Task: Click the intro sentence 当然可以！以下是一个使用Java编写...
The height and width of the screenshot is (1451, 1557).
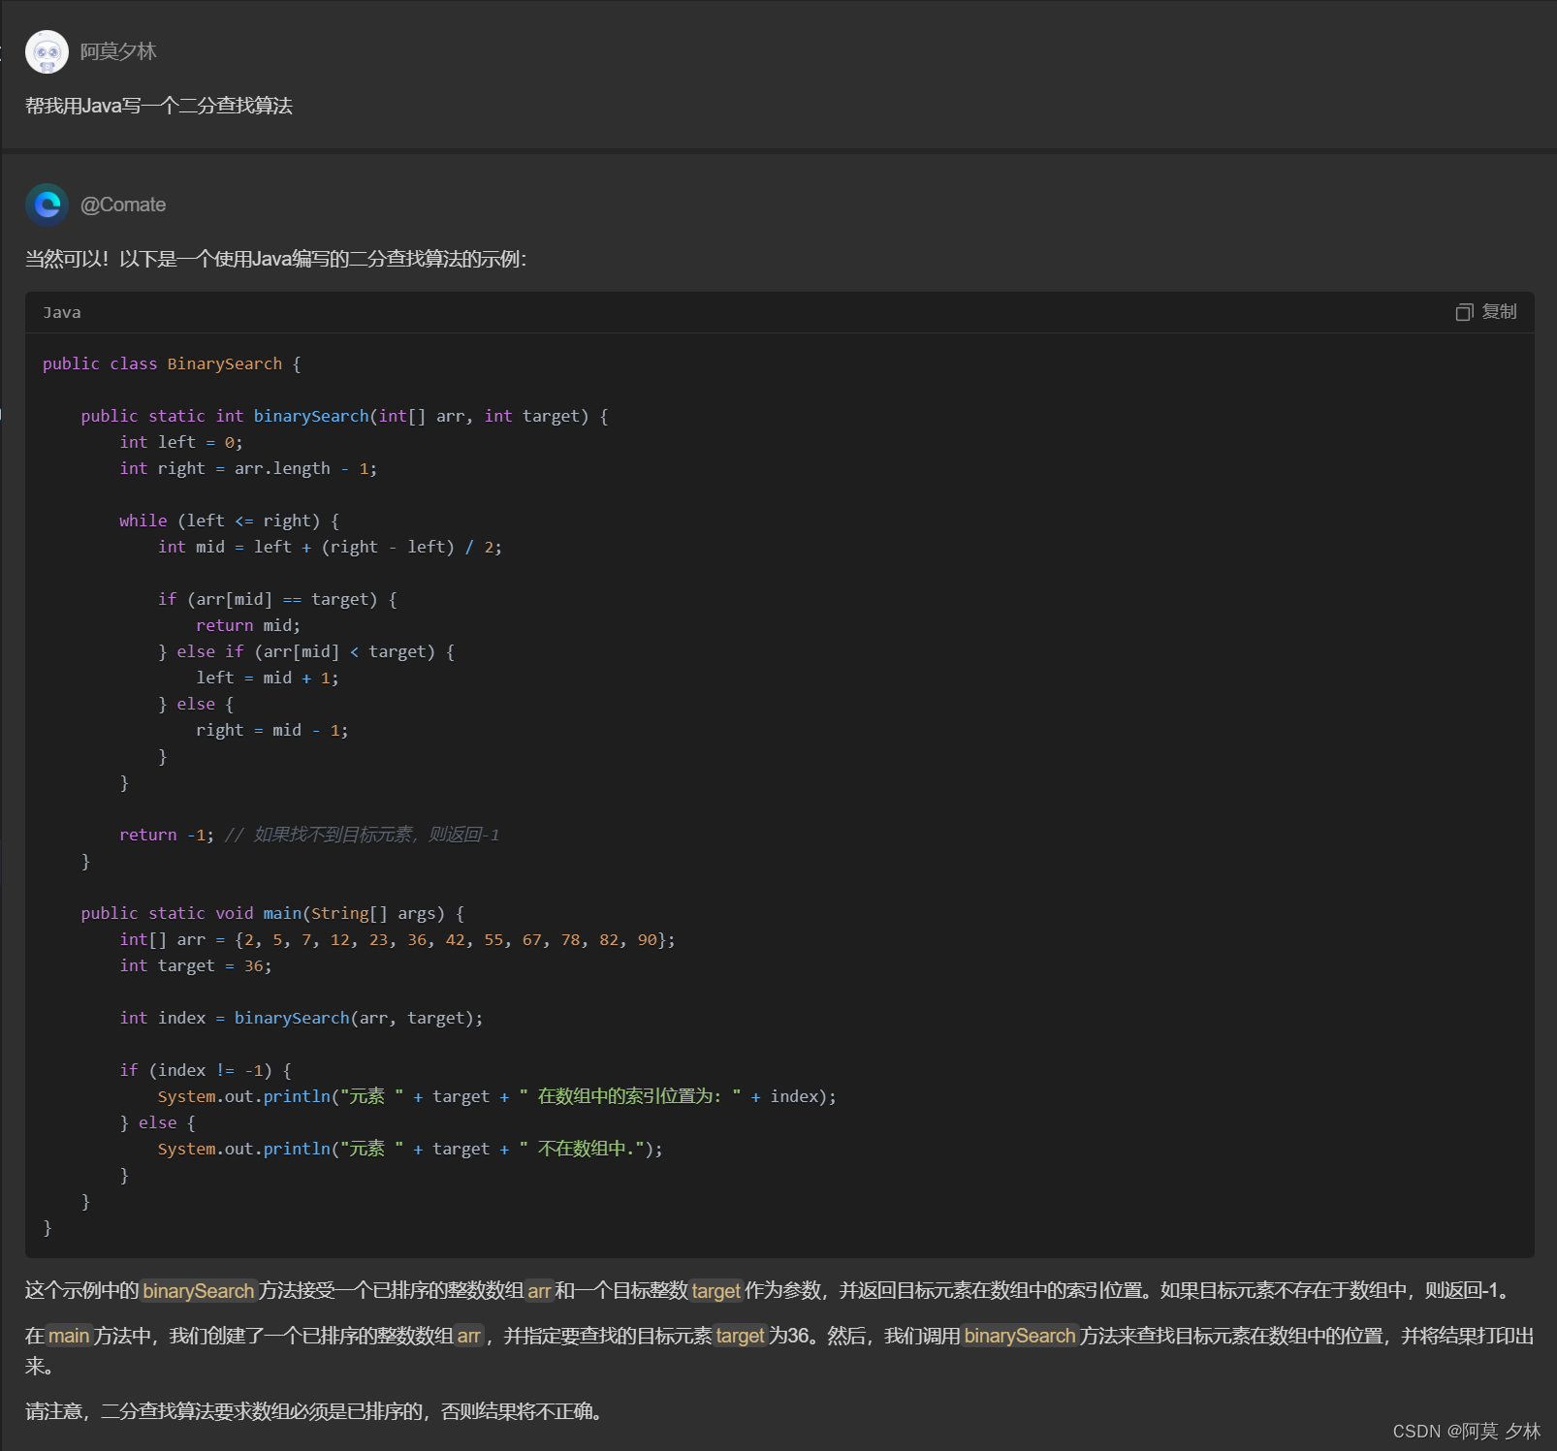Action: pos(276,259)
